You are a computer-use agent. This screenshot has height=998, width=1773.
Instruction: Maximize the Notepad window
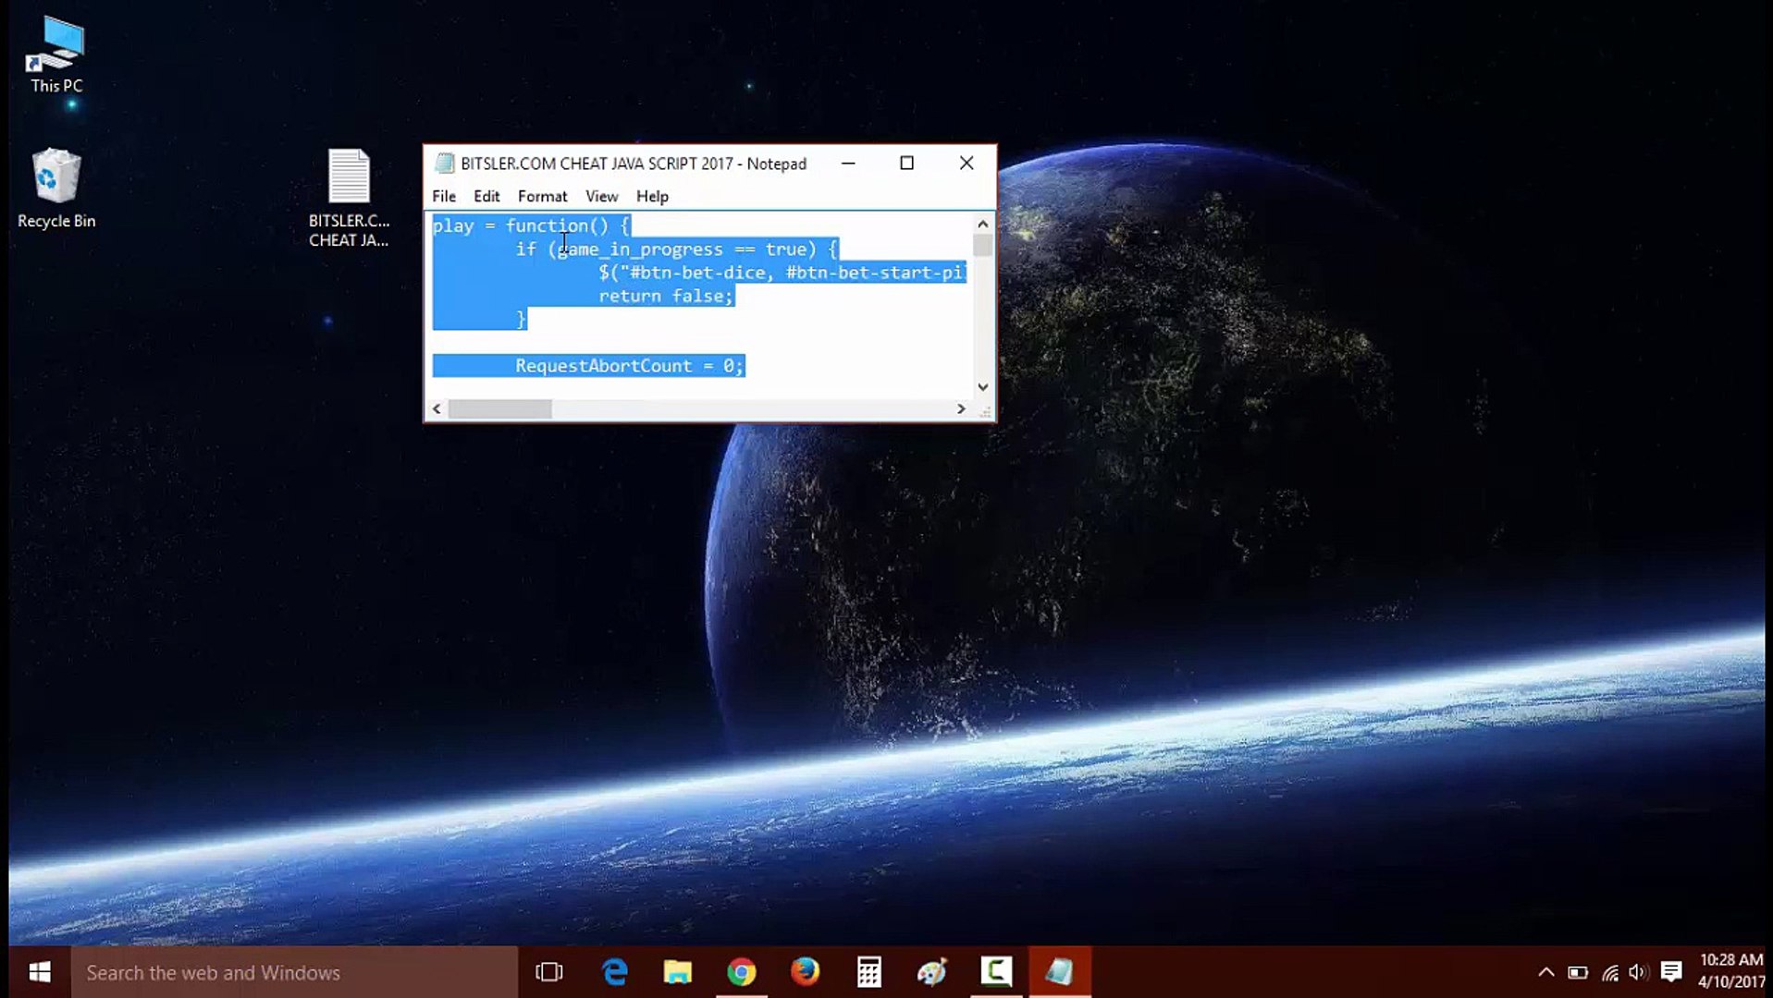907,163
